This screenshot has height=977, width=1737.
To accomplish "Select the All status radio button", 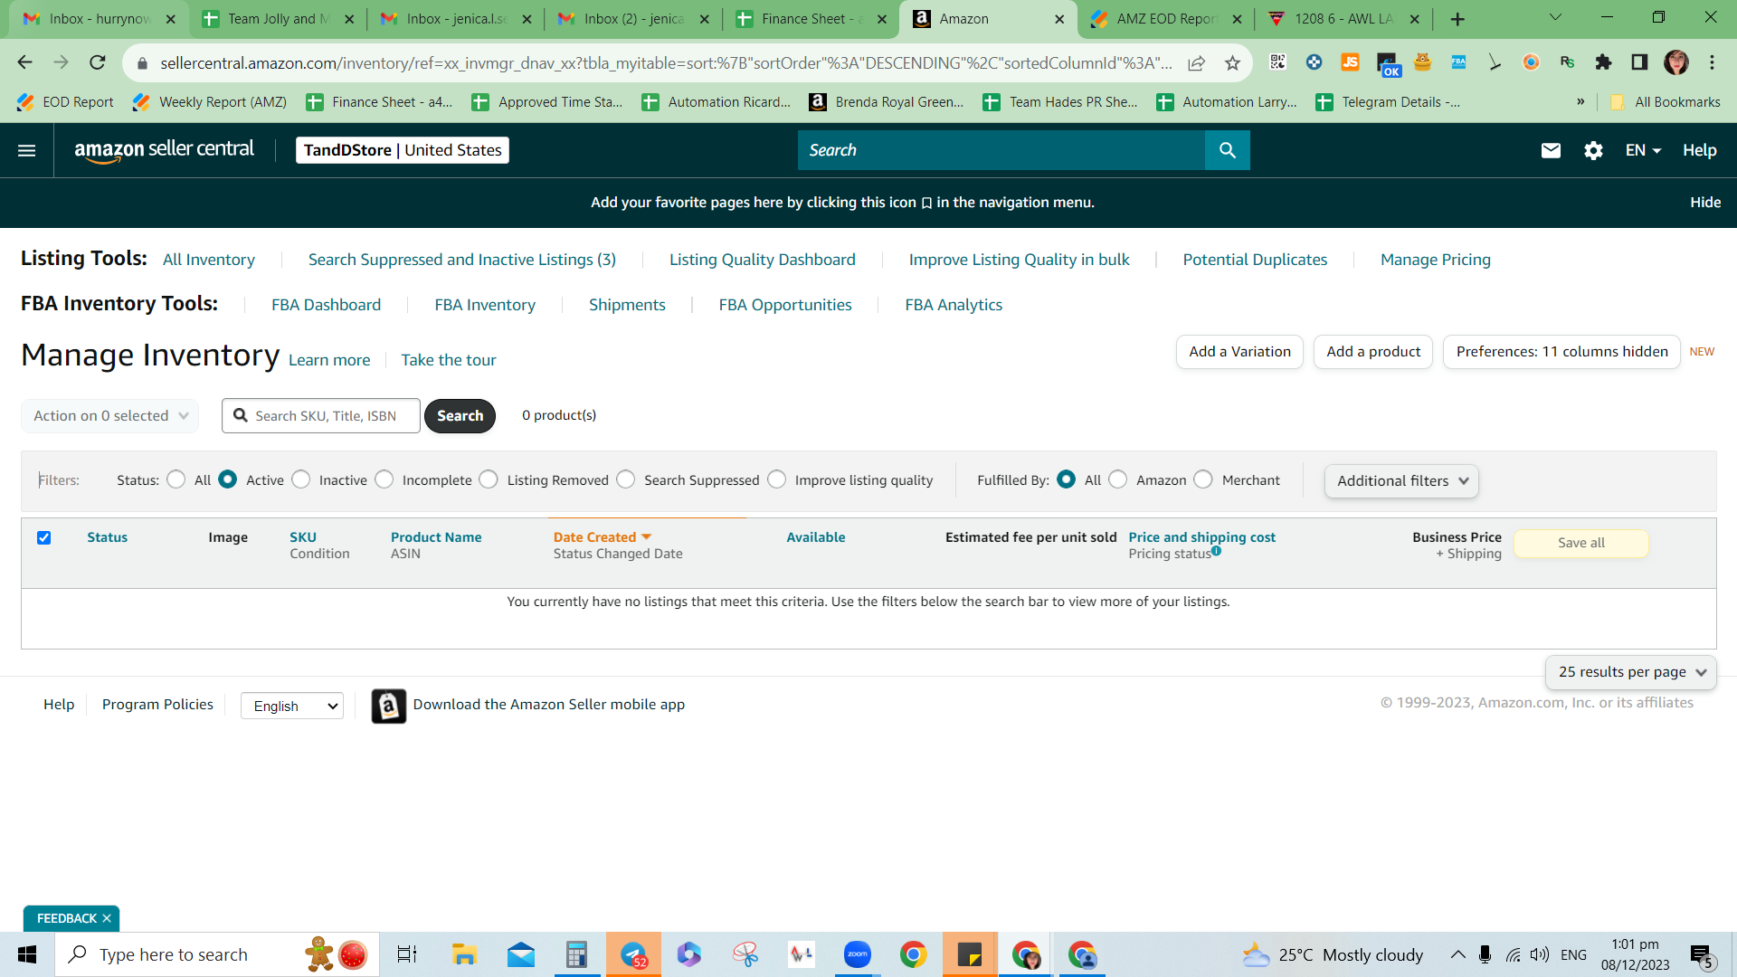I will 176,479.
